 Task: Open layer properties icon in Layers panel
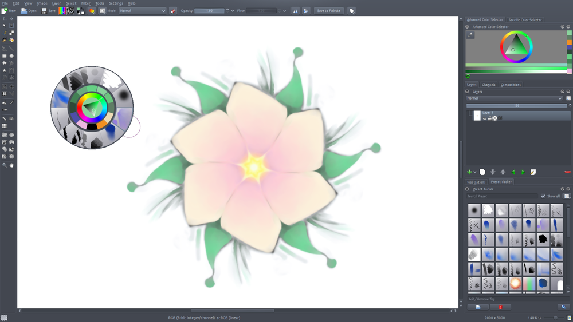click(533, 172)
